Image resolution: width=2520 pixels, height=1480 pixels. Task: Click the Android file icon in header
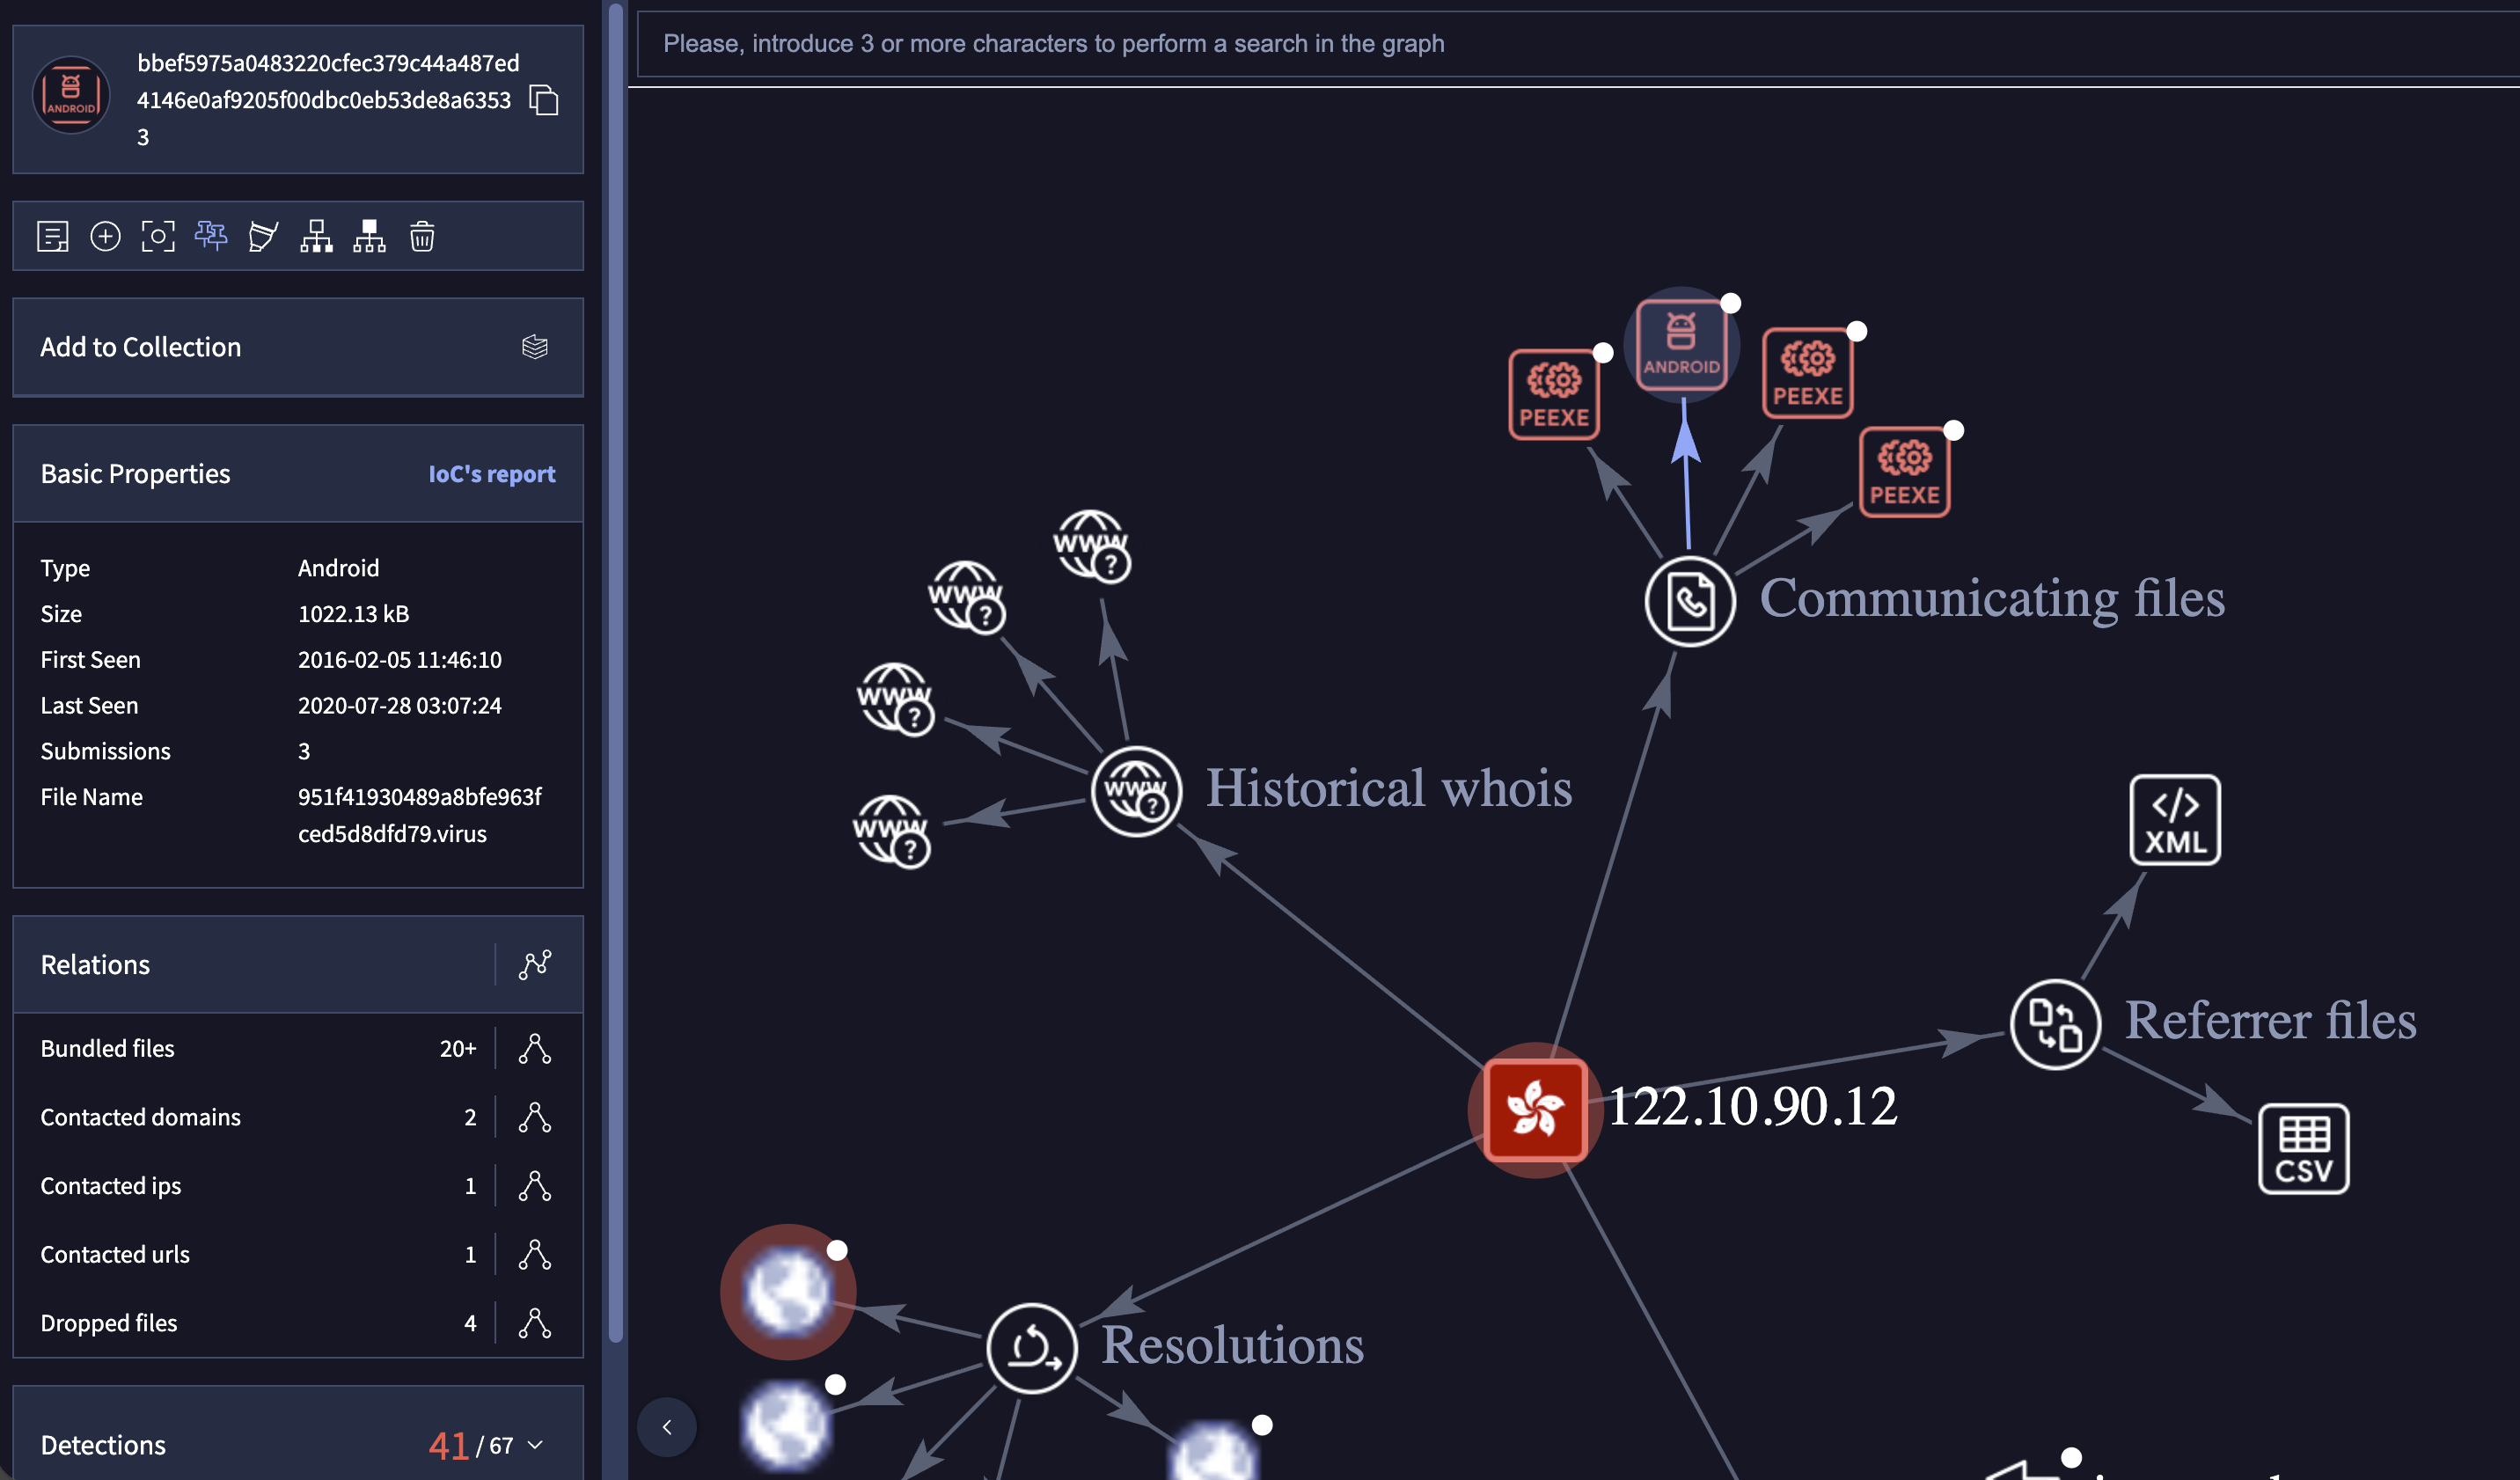pos(71,95)
